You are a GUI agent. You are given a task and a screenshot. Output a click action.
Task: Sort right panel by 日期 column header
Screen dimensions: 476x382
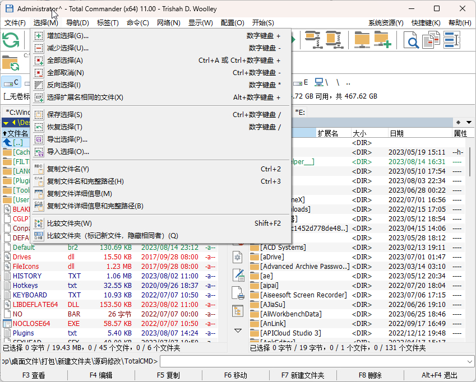[x=420, y=133]
